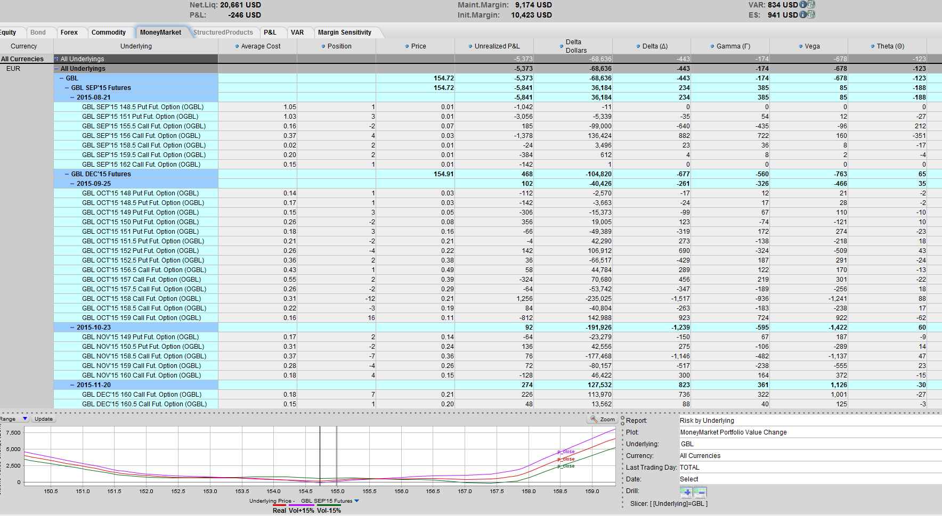Viewport: 942px width, 516px height.
Task: Open the Range dropdown arrow
Action: (25, 419)
